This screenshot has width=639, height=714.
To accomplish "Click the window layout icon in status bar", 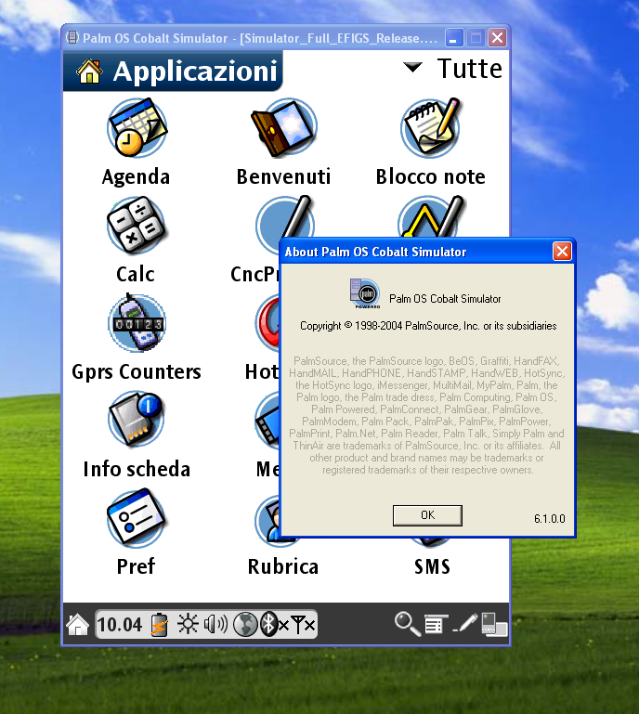I will (494, 624).
